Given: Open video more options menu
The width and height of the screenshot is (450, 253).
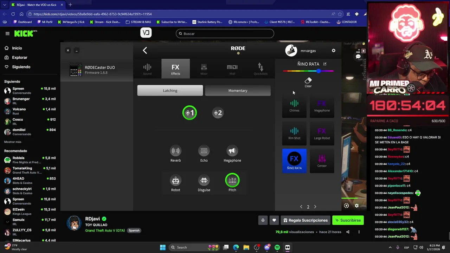Looking at the screenshot, I should click(359, 232).
